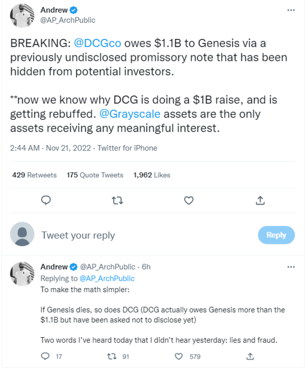
Task: View the 429 Retweets list
Action: click(34, 175)
